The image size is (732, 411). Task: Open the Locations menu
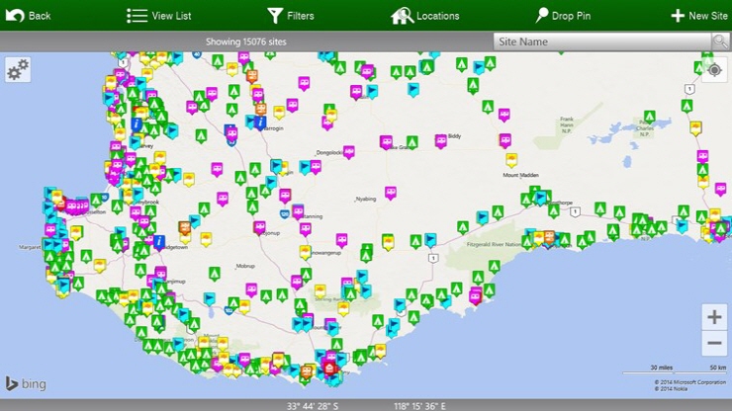coord(425,15)
